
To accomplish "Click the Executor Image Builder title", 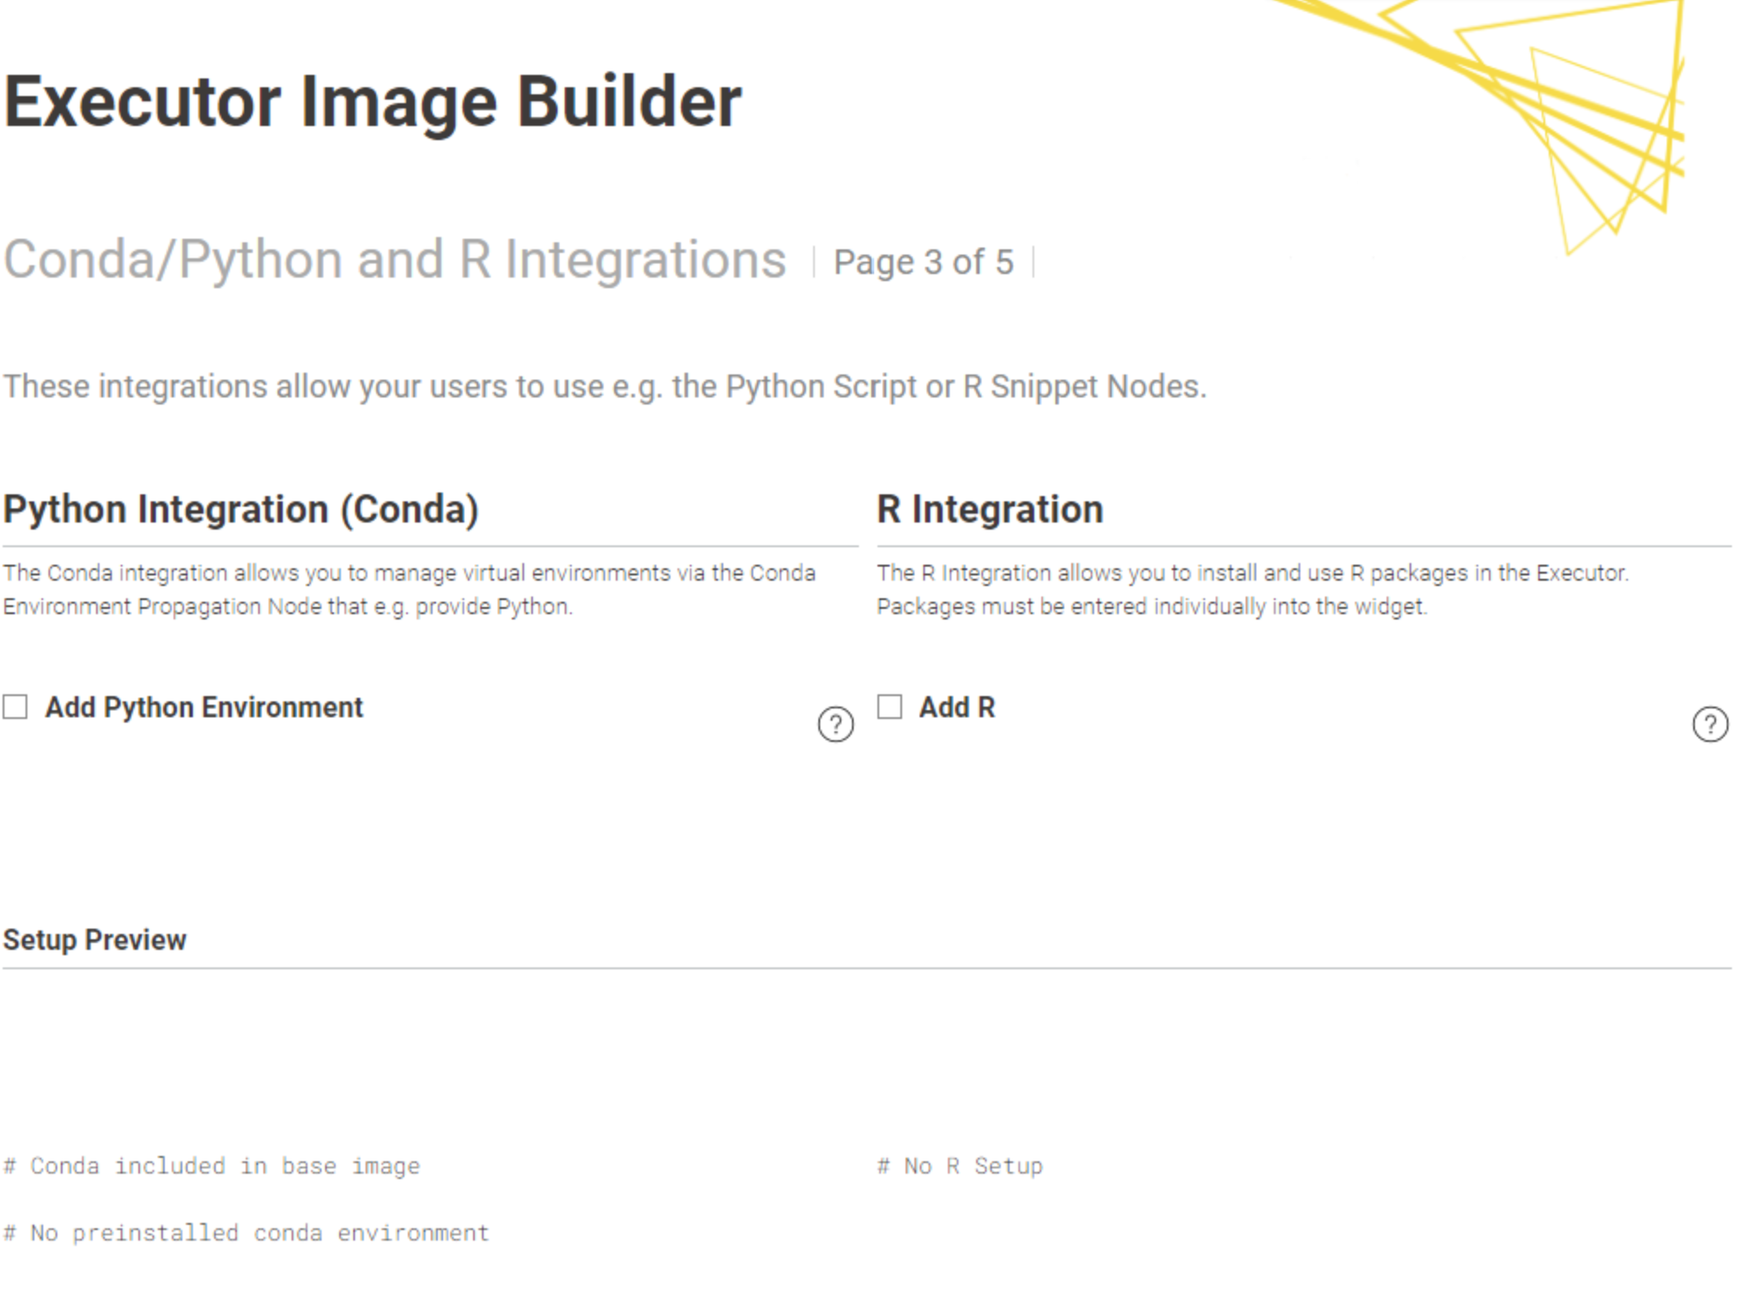I will pos(373,102).
